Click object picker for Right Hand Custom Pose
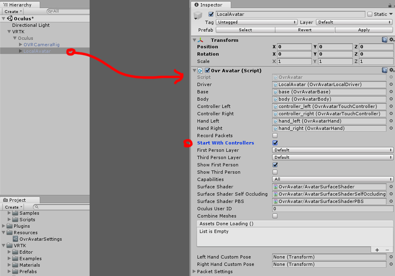This screenshot has width=395, height=276. pos(391,264)
